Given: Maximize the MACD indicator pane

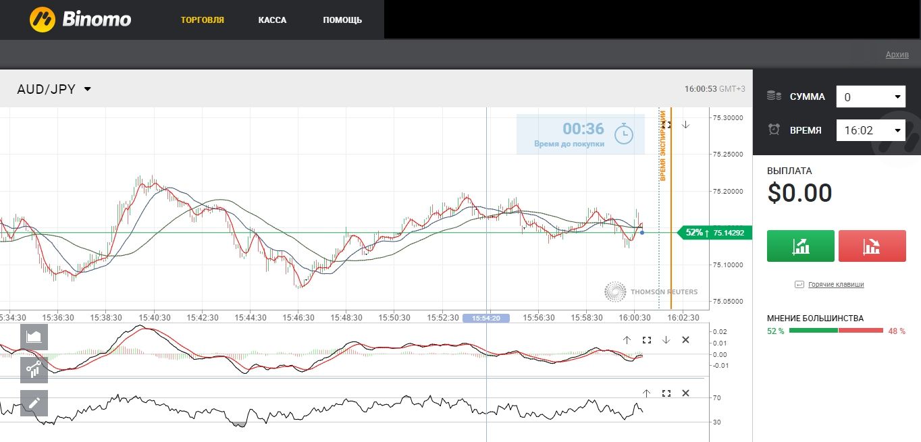Looking at the screenshot, I should tap(646, 340).
